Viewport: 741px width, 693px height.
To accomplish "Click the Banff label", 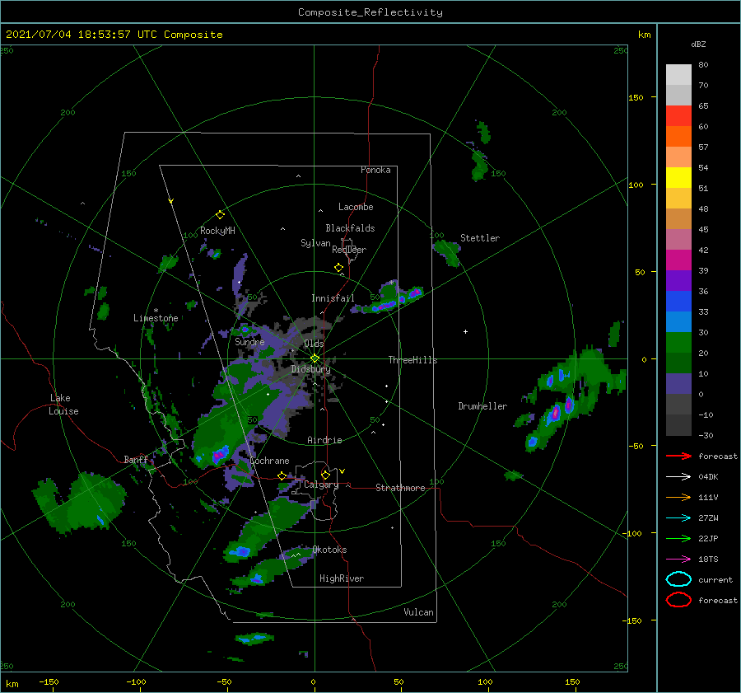I will (x=136, y=460).
